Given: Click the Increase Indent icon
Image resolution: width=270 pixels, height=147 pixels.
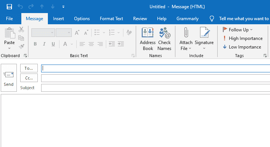Looking at the screenshot, I should pyautogui.click(x=121, y=44).
